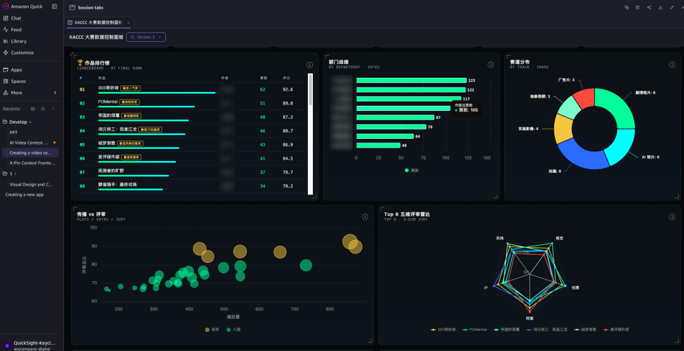The image size is (684, 351).
Task: Click the share icon in top toolbar
Action: (x=649, y=8)
